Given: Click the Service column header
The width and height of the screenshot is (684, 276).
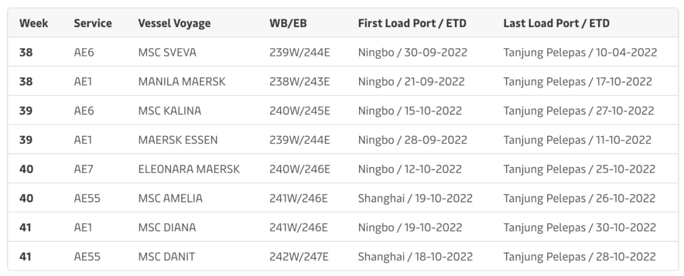Looking at the screenshot, I should tap(92, 23).
